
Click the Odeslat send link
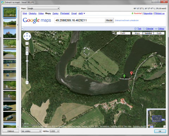[x=150, y=29]
